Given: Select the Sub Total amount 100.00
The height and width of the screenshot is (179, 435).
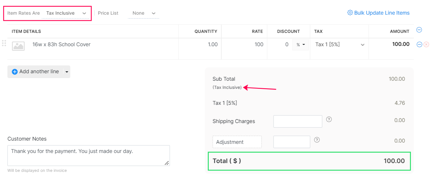Looking at the screenshot, I should point(397,79).
